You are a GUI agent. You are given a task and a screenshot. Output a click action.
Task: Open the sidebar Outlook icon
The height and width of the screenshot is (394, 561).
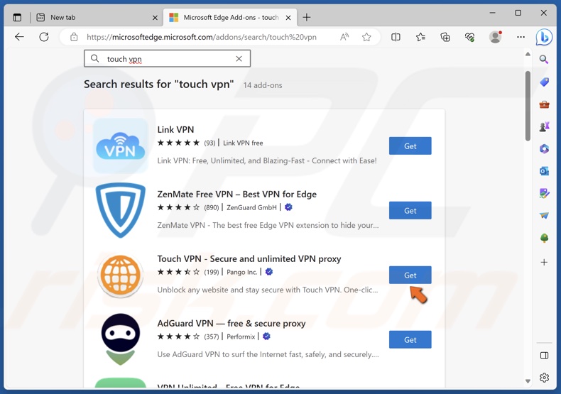tap(544, 171)
